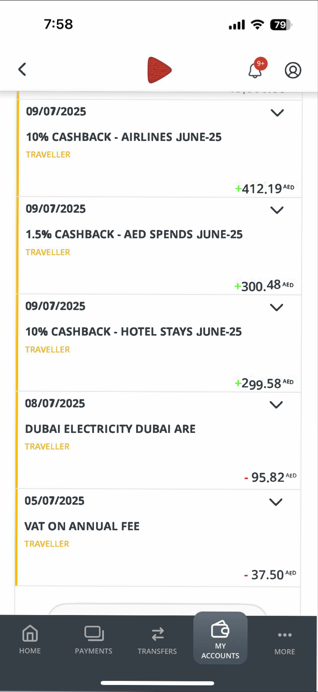Tap the back arrow icon
Viewport: 318px width, 692px height.
pos(23,69)
